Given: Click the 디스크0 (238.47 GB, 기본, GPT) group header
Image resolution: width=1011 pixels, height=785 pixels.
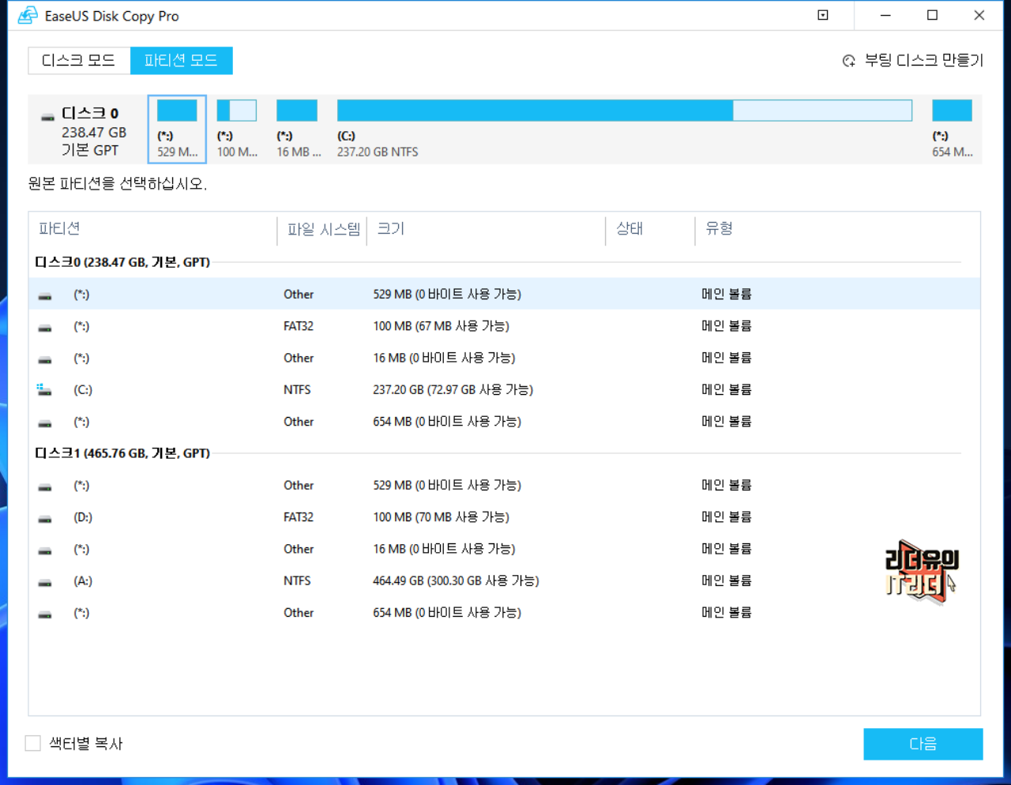Looking at the screenshot, I should [x=122, y=262].
